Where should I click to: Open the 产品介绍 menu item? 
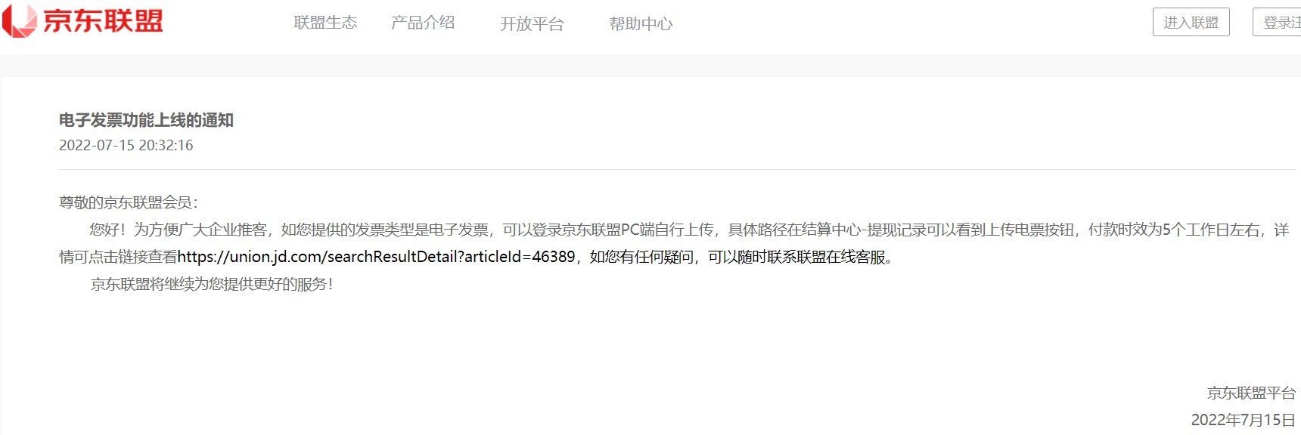[x=423, y=23]
